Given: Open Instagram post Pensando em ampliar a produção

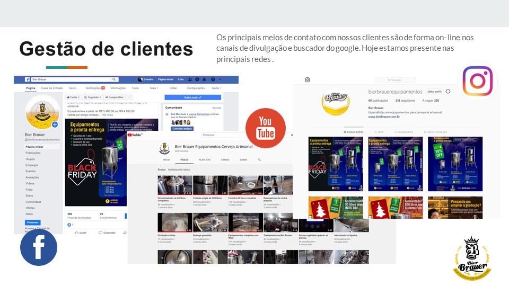Looking at the screenshot, I should [x=455, y=207].
